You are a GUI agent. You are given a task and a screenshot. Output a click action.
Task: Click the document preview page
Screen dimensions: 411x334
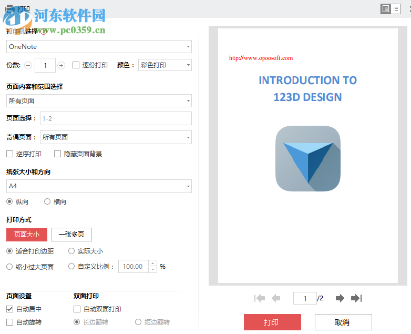pyautogui.click(x=308, y=156)
